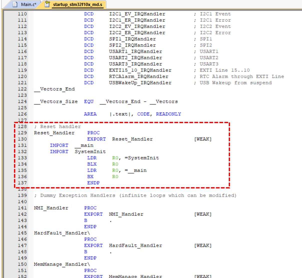
Task: Click the |.text| section name
Action: point(120,114)
